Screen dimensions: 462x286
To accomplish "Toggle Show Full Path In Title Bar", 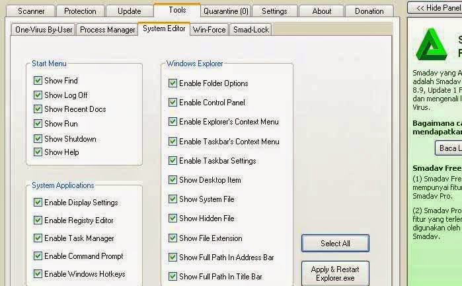I will (x=173, y=276).
